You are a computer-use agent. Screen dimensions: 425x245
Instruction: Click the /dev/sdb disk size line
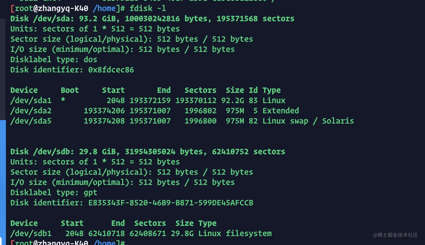148,152
